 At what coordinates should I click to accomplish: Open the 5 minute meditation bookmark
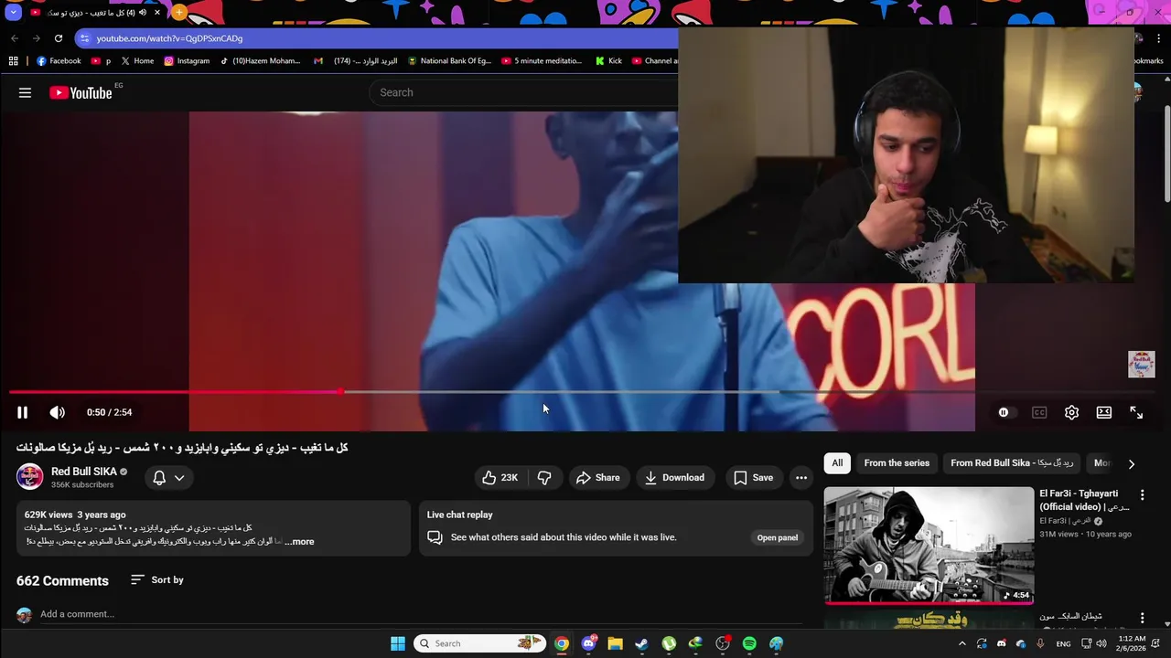(542, 61)
